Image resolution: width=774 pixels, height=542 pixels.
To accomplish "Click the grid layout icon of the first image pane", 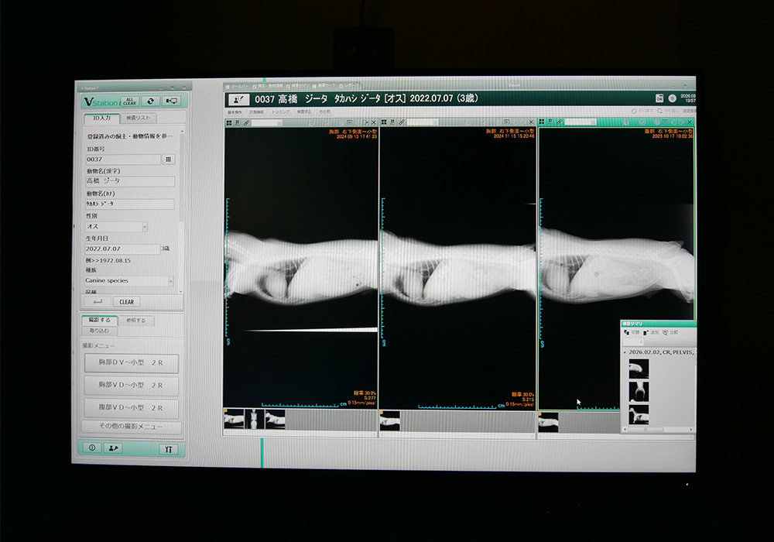I will point(230,123).
